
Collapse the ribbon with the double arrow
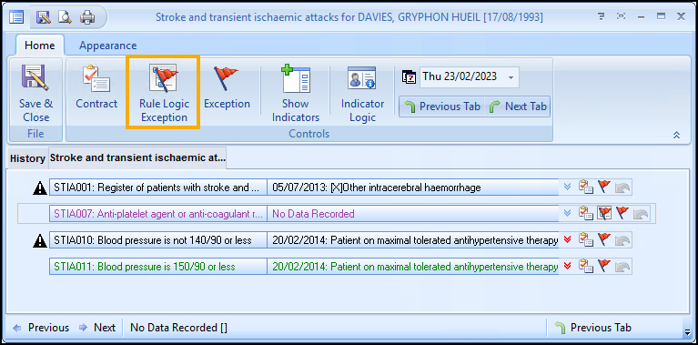677,135
